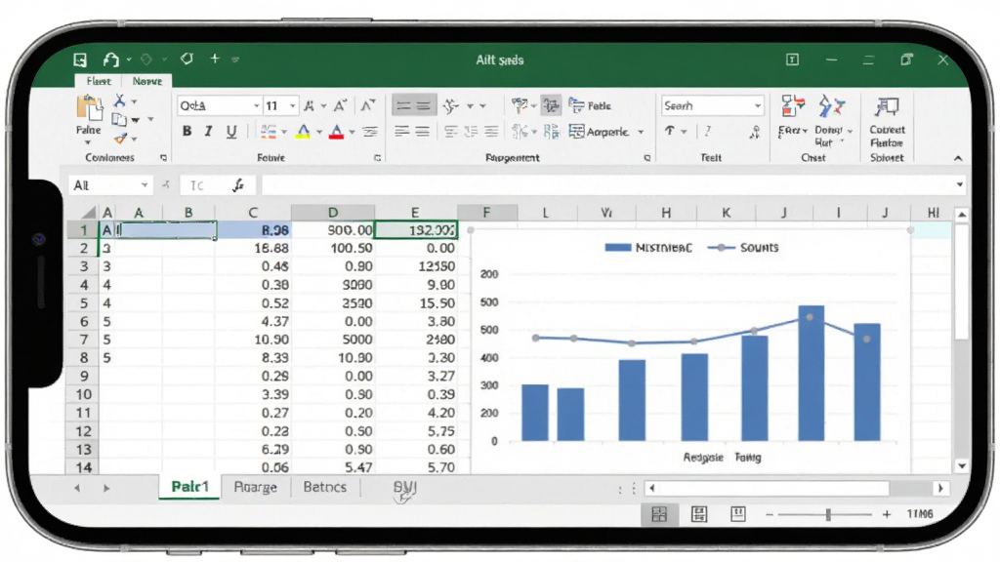Screen dimensions: 1000x562
Task: Click into the formula bar input
Action: [605, 185]
